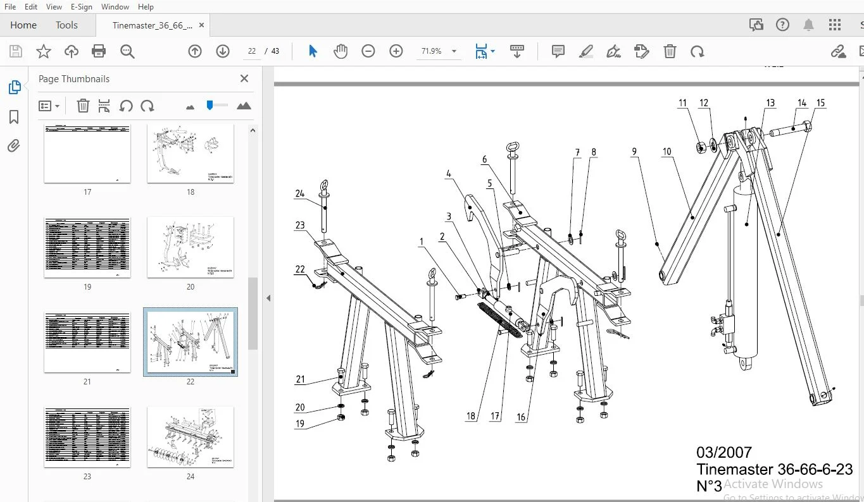864x502 pixels.
Task: Go to next page
Action: pos(223,51)
